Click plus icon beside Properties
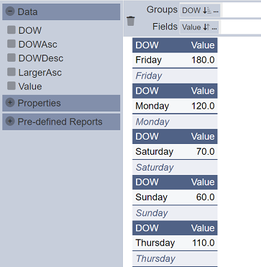This screenshot has width=261, height=267. (x=10, y=103)
